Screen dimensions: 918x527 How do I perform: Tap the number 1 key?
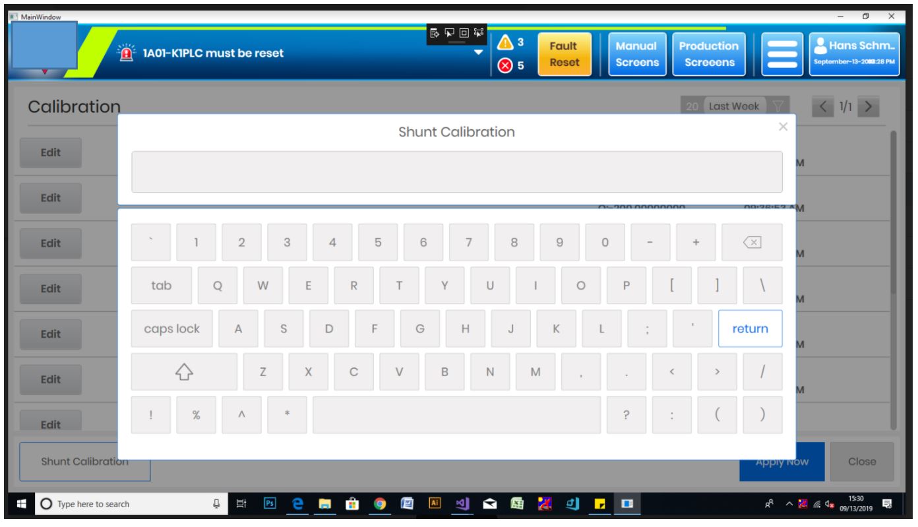(196, 243)
